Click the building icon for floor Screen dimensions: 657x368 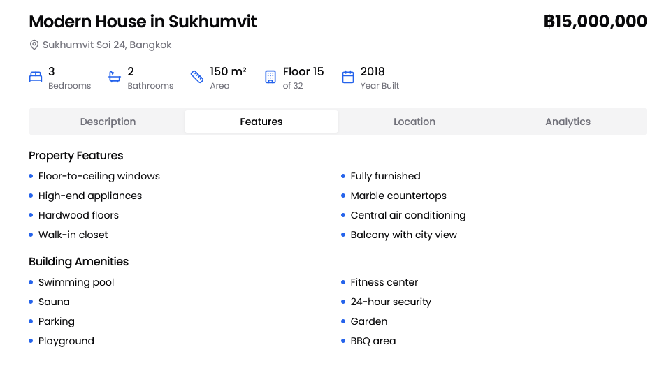pyautogui.click(x=270, y=77)
